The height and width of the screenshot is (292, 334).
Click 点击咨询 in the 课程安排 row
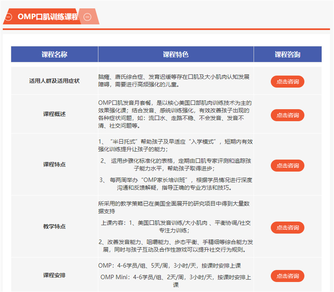[287, 276]
